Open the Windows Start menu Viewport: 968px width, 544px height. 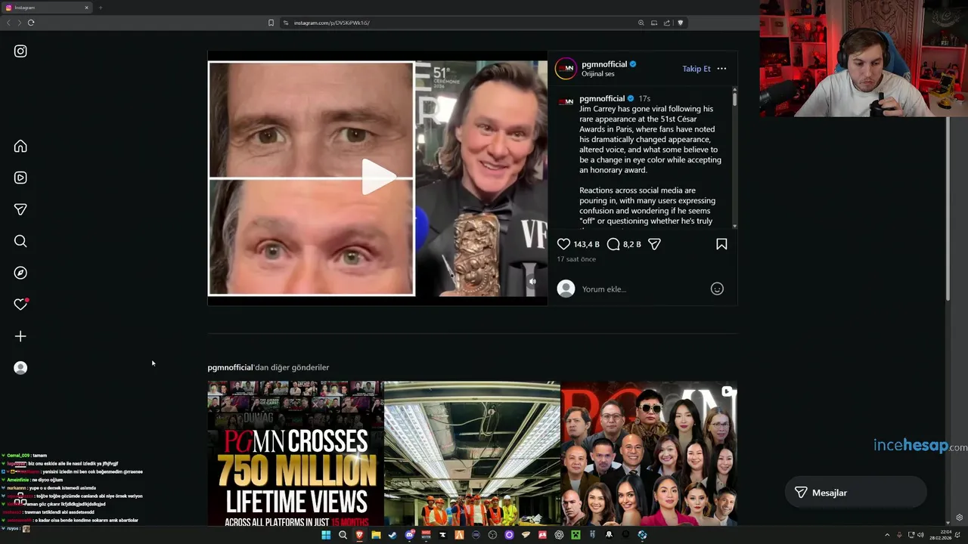pyautogui.click(x=326, y=535)
